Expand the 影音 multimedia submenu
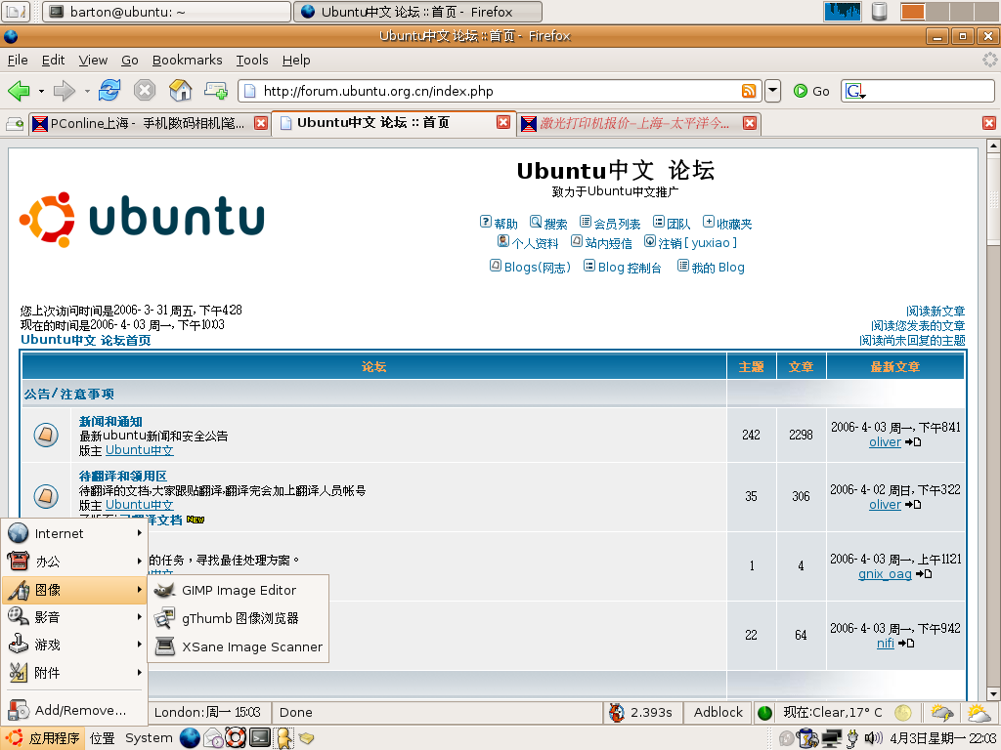 pos(74,617)
